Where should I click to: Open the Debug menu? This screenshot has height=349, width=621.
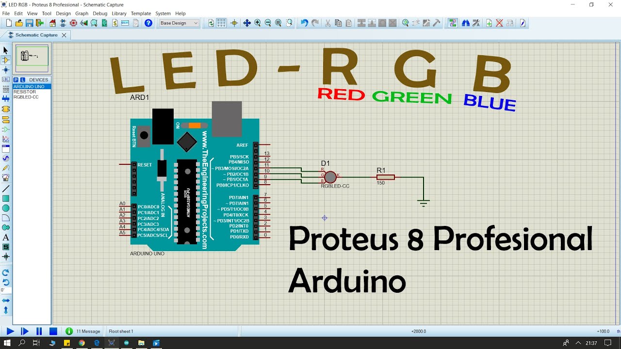click(100, 14)
